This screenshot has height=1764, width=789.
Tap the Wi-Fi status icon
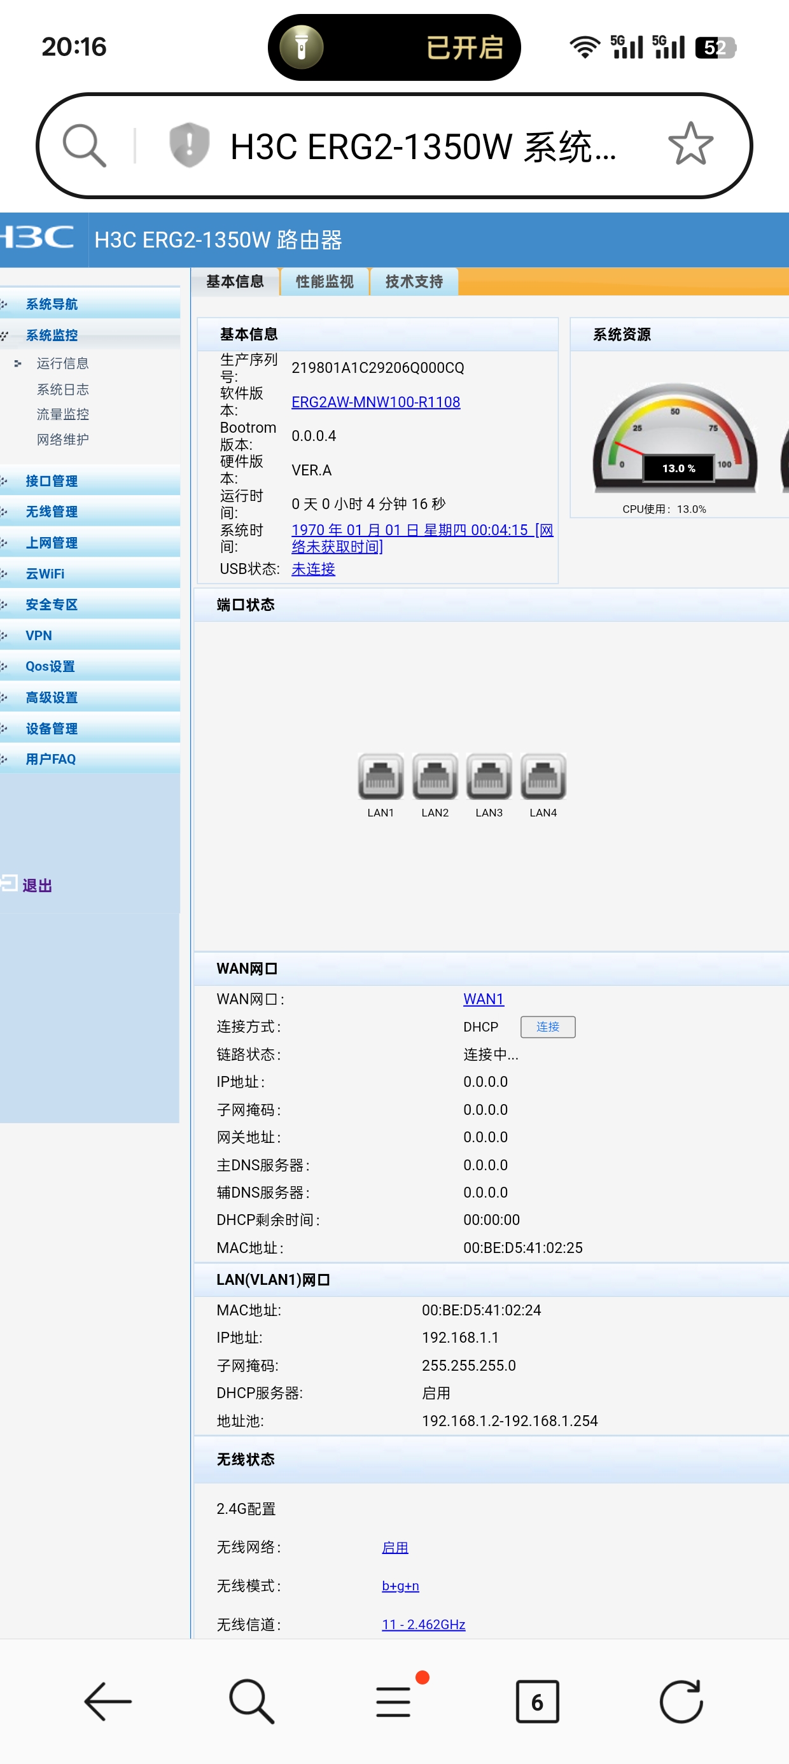[584, 47]
